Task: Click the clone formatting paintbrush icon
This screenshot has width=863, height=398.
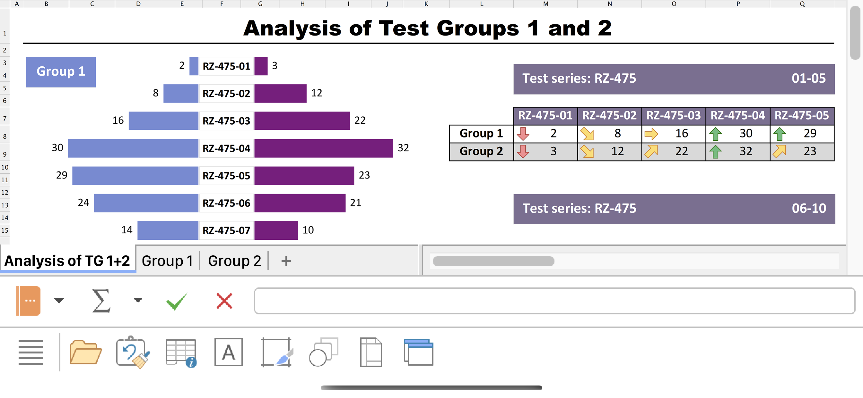Action: click(x=133, y=352)
